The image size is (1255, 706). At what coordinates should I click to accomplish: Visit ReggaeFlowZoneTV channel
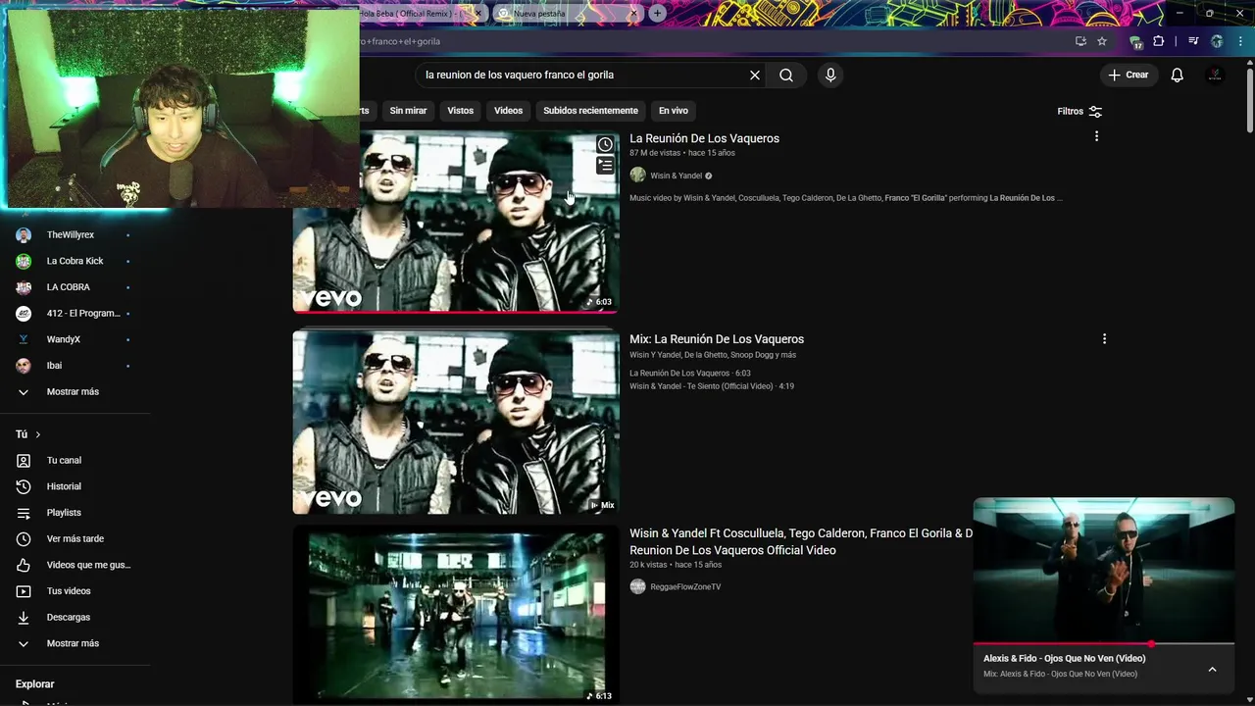click(x=685, y=586)
